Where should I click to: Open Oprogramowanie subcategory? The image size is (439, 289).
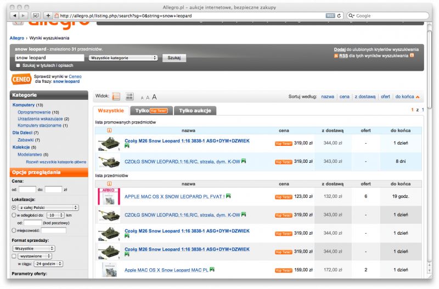pyautogui.click(x=34, y=112)
